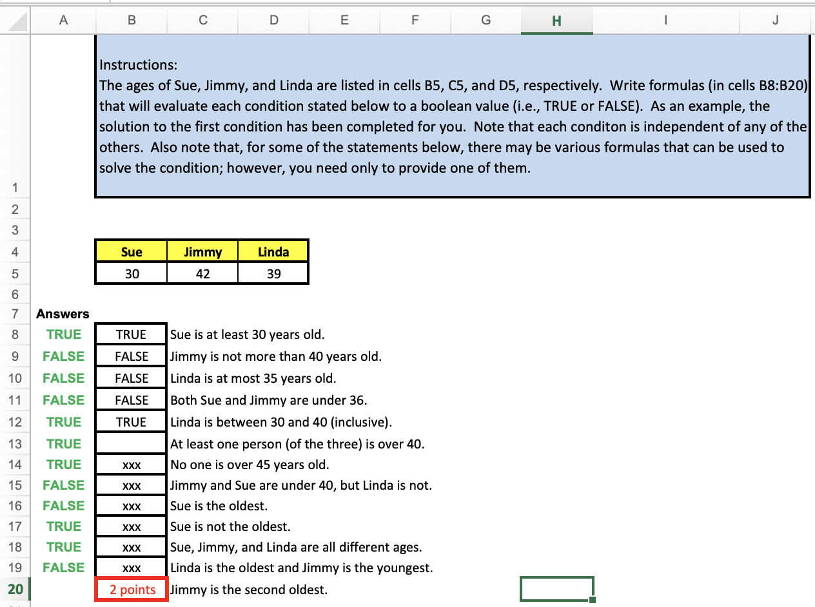Select column A header
Image resolution: width=815 pixels, height=607 pixels.
tap(63, 20)
